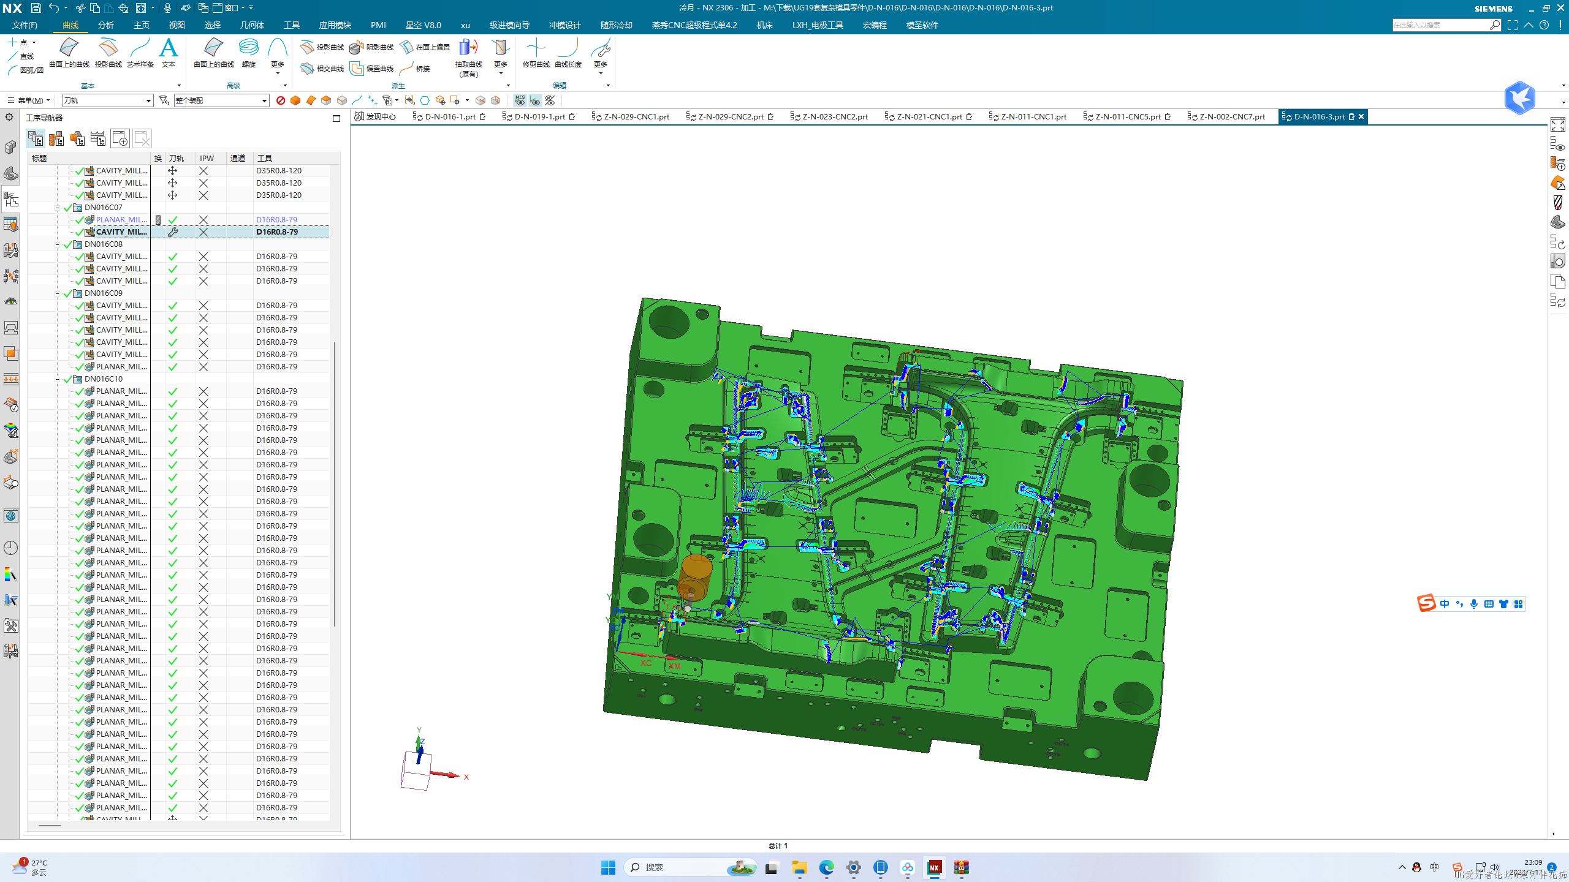Open the history clock in resource bar
This screenshot has width=1569, height=882.
pyautogui.click(x=10, y=548)
